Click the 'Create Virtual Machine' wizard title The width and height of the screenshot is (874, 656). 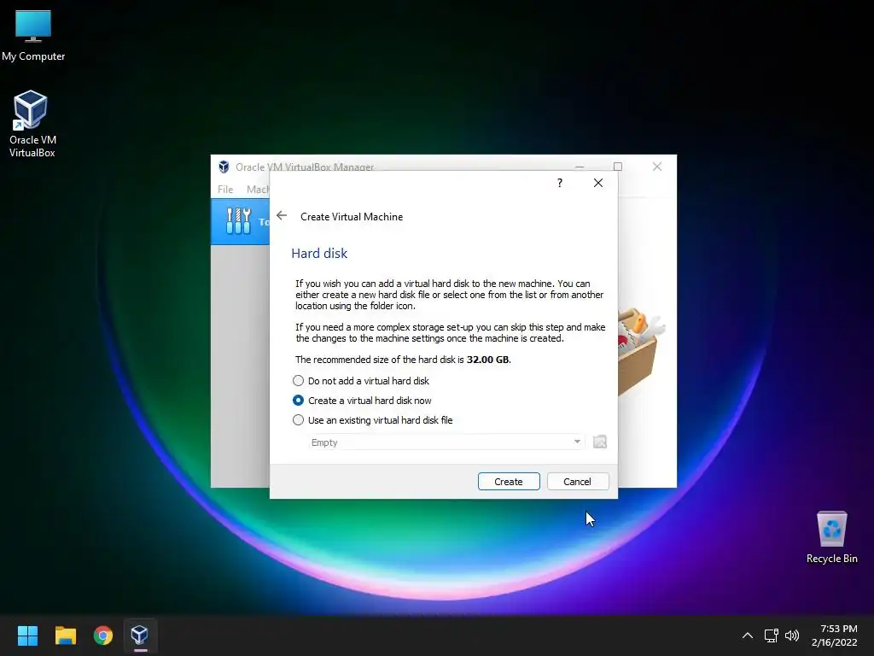[x=352, y=216]
